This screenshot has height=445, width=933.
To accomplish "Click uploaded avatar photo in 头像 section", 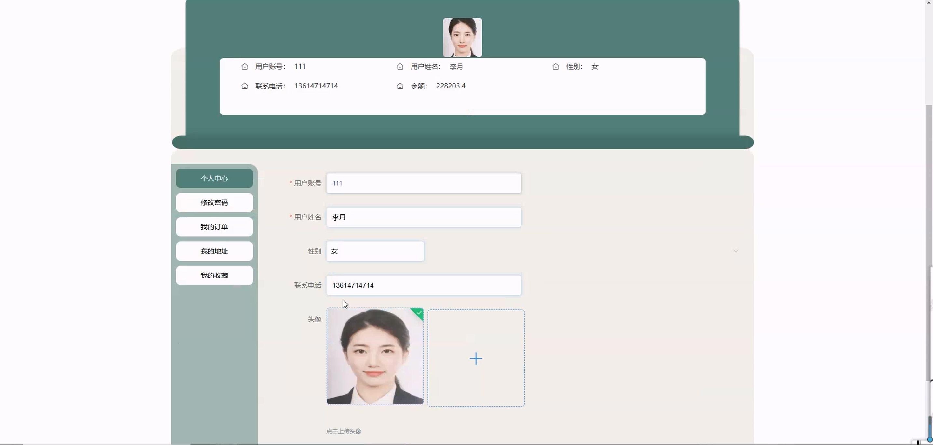I will point(374,357).
